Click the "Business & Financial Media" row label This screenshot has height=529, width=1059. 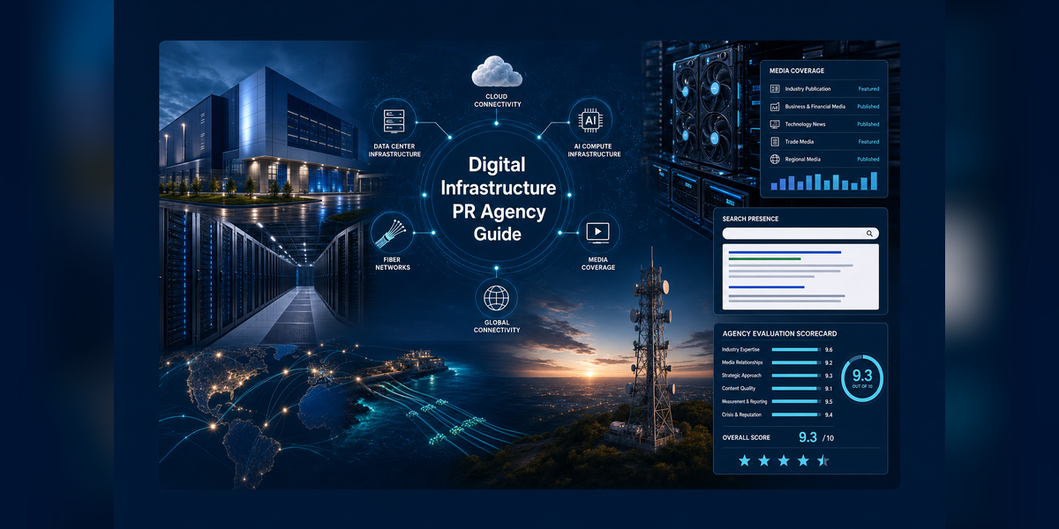[x=815, y=107]
